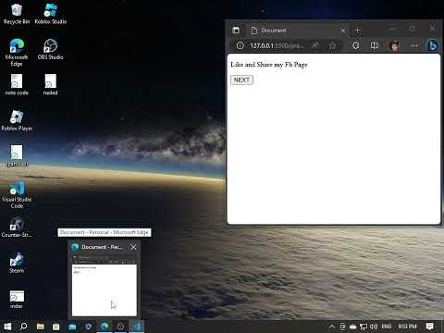Open the Recycle Bin desktop icon
The height and width of the screenshot is (333, 444).
[x=17, y=13]
